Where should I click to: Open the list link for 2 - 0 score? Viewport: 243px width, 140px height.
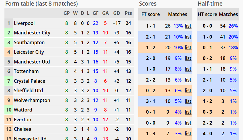coord(188,58)
